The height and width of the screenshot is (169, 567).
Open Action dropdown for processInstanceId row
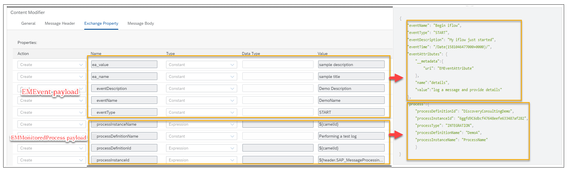coord(52,160)
